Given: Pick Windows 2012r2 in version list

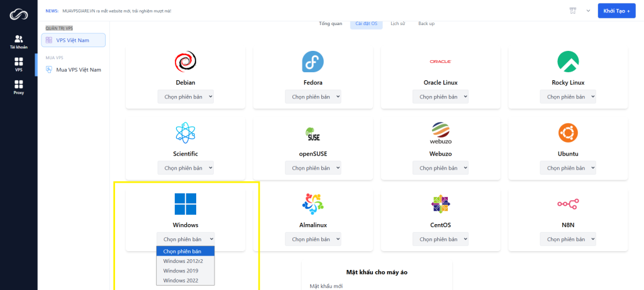Looking at the screenshot, I should 182,261.
